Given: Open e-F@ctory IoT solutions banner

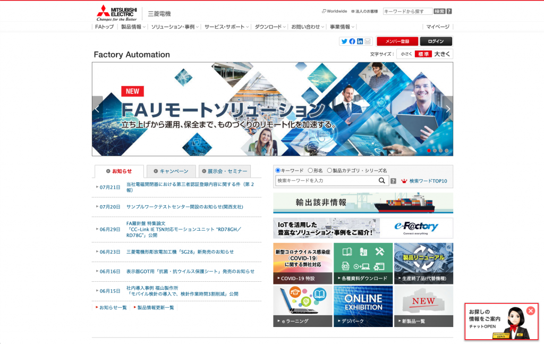Looking at the screenshot, I should [x=363, y=228].
